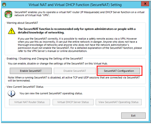Click the note about TCP and UDP sessions
151x124 pixels.
click(74, 79)
